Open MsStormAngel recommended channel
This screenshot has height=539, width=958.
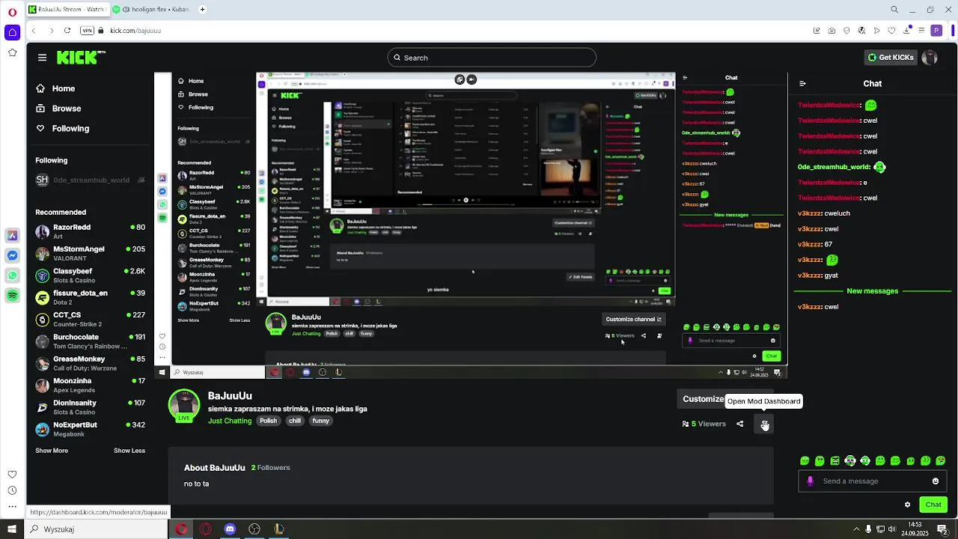pos(90,253)
